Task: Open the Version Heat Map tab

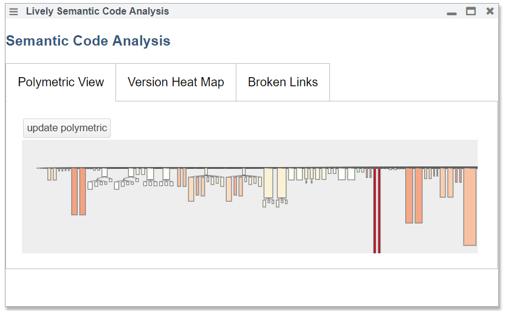Action: [176, 83]
